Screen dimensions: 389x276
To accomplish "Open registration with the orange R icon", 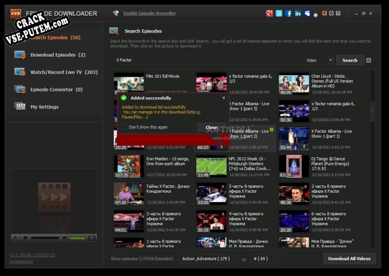I will point(324,13).
